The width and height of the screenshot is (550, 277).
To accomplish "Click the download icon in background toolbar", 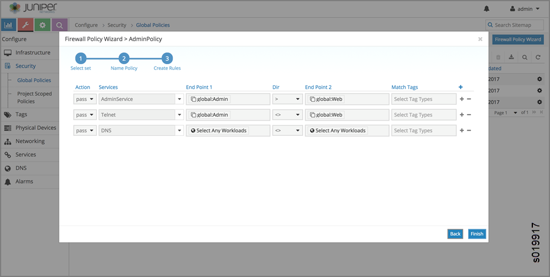I will [x=512, y=57].
